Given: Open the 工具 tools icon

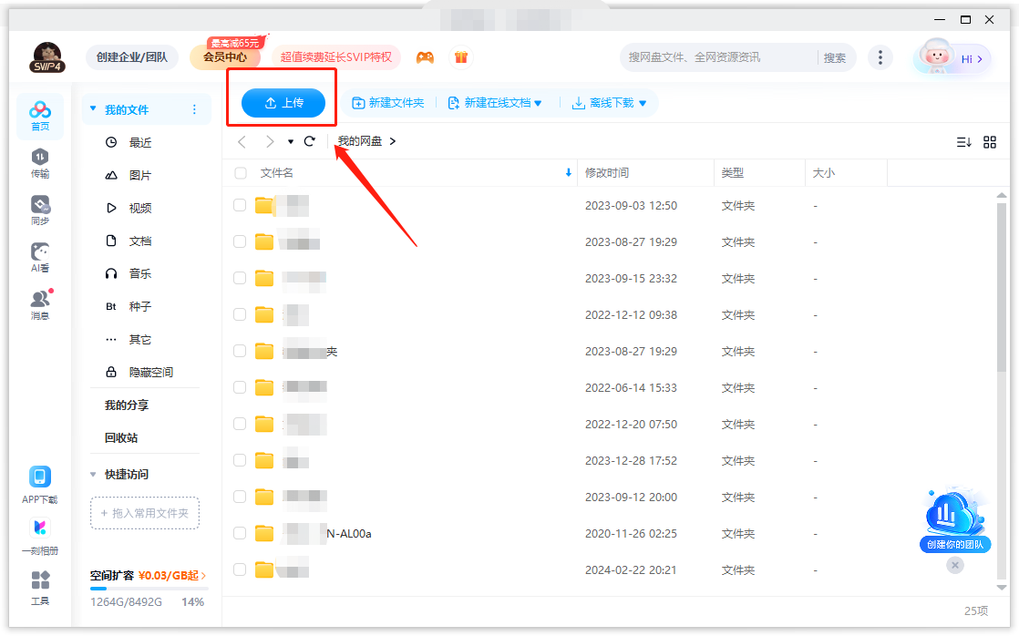Looking at the screenshot, I should pyautogui.click(x=40, y=587).
